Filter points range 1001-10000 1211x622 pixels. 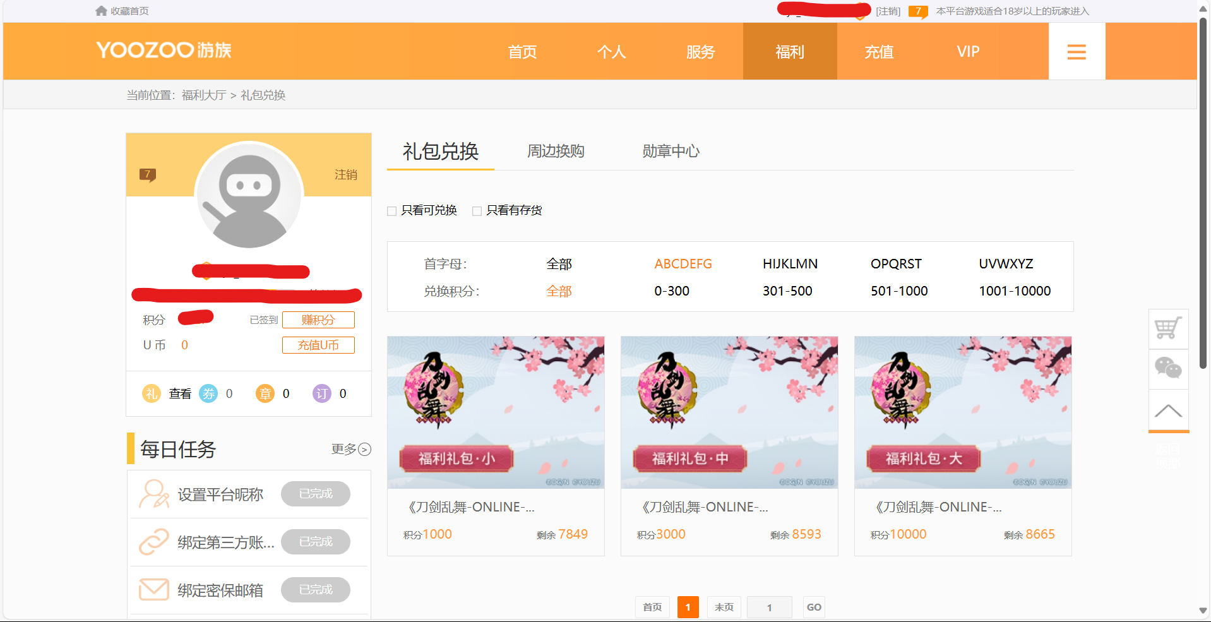click(1015, 291)
